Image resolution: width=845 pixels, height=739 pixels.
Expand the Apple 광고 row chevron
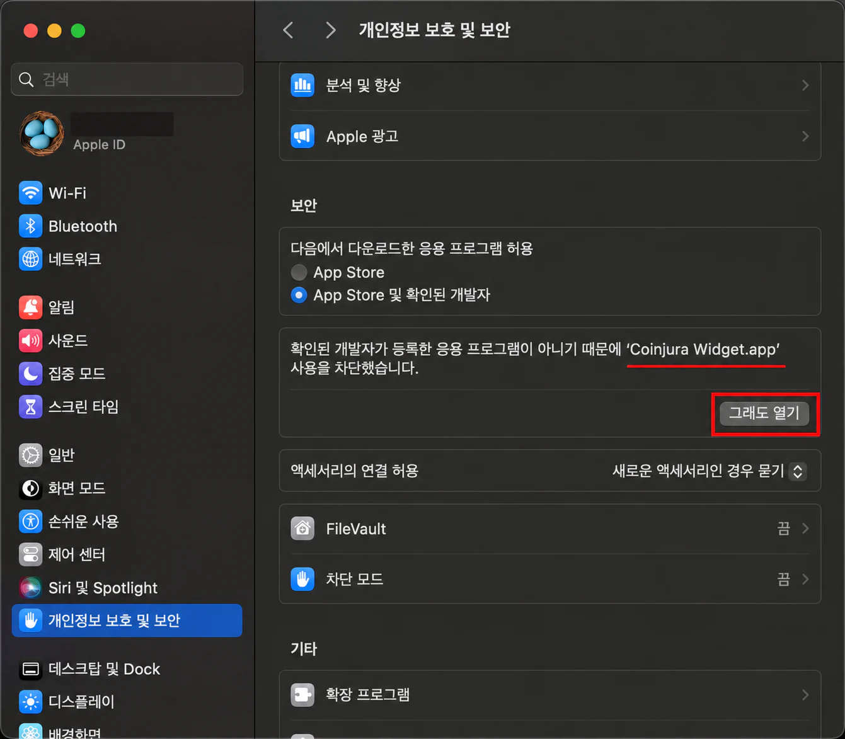coord(805,136)
